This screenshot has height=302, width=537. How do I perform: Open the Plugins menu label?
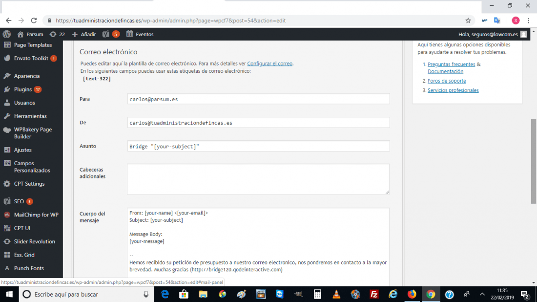[x=23, y=89]
